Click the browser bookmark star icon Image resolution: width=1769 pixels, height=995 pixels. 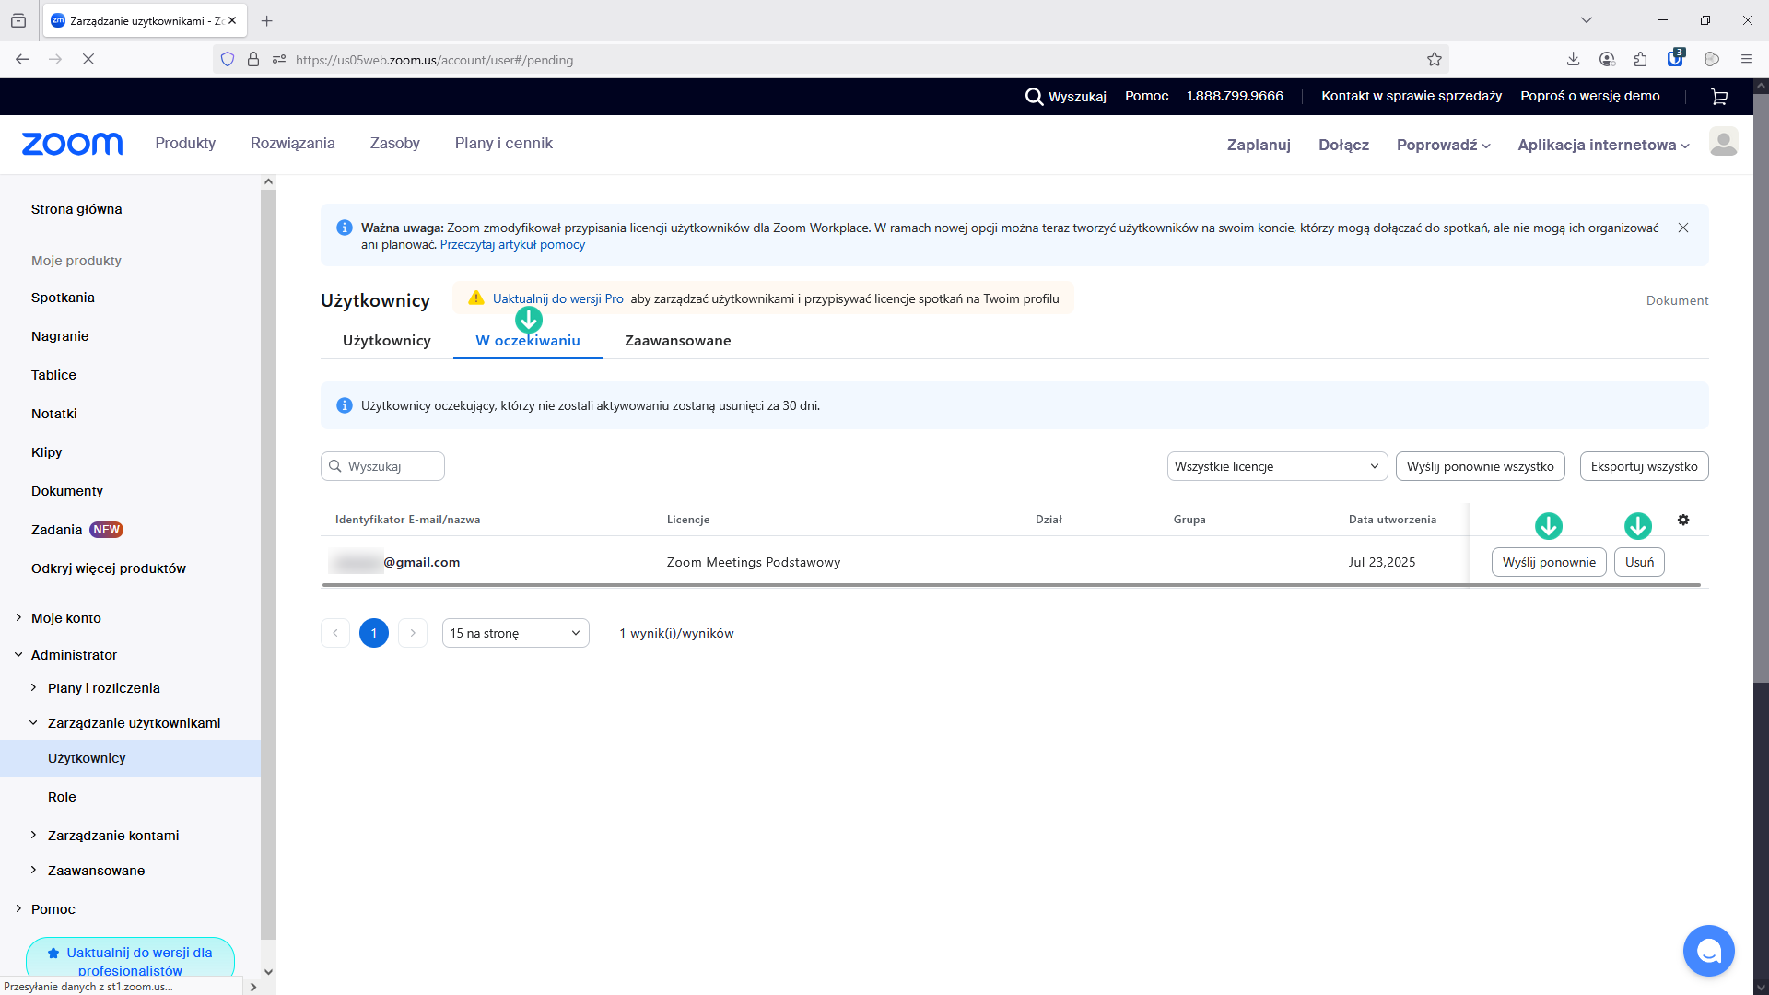pyautogui.click(x=1435, y=60)
